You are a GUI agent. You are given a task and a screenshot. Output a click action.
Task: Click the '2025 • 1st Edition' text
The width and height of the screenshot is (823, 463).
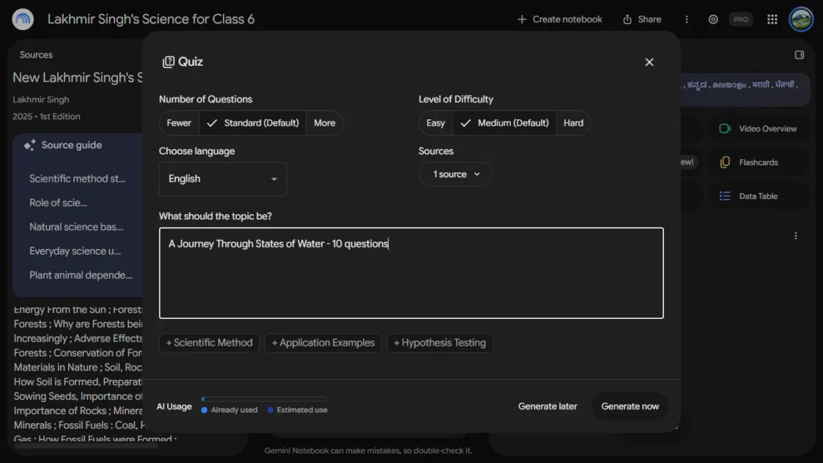[x=47, y=117]
